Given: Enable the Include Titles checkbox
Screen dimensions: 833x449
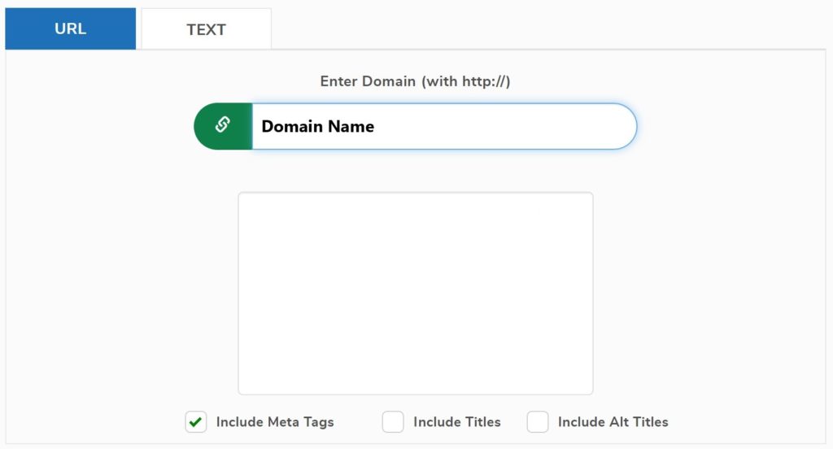Looking at the screenshot, I should click(x=393, y=422).
